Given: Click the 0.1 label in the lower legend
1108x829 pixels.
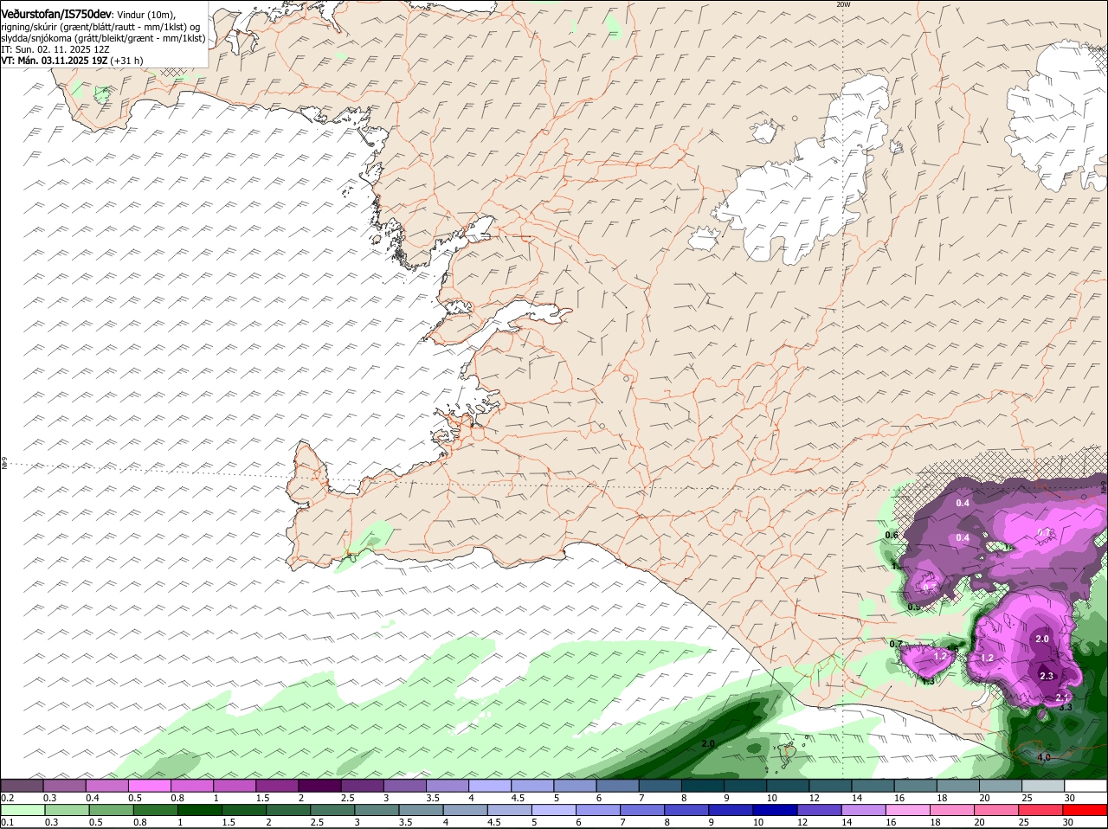Looking at the screenshot, I should (x=7, y=822).
